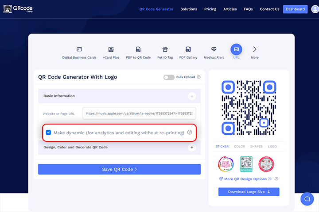This screenshot has height=212, width=319.
Task: Open the Articles page
Action: (230, 9)
